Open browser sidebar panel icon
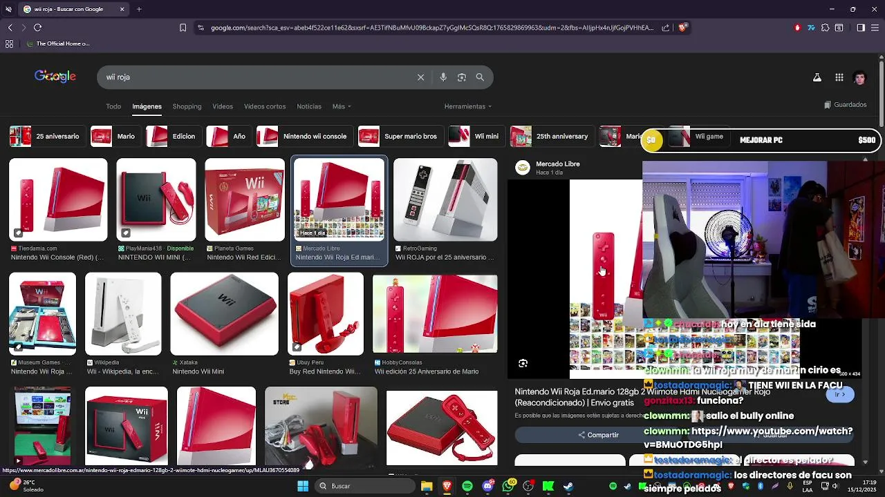Viewport: 885px width, 497px height. coord(861,28)
